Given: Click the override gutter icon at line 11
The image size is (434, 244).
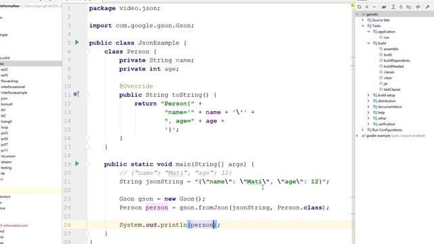Looking at the screenshot, I should click(77, 94).
